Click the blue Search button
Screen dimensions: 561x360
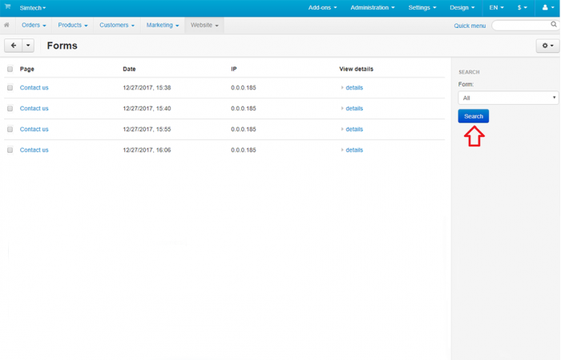(474, 116)
